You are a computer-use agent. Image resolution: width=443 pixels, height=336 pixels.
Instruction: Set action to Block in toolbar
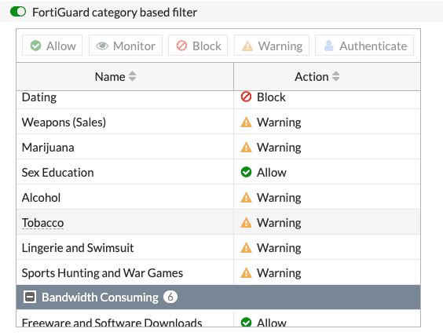click(x=198, y=46)
